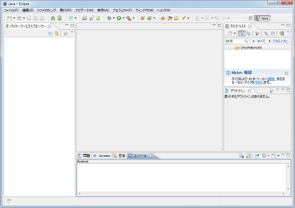Open the New wizard dropdown arrow
The image size is (295, 208).
pyautogui.click(x=14, y=18)
